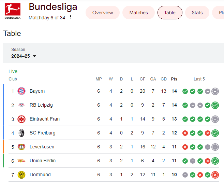Open the Stats tab
The image size is (224, 182).
click(197, 13)
